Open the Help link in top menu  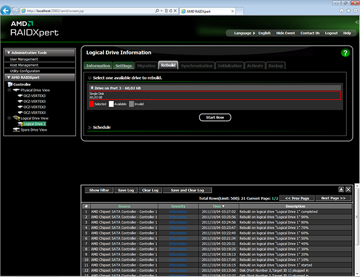[x=347, y=33]
